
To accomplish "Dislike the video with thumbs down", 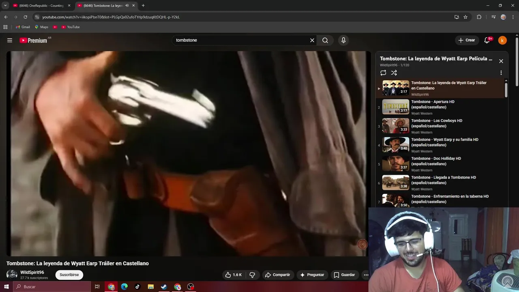I will click(x=252, y=275).
